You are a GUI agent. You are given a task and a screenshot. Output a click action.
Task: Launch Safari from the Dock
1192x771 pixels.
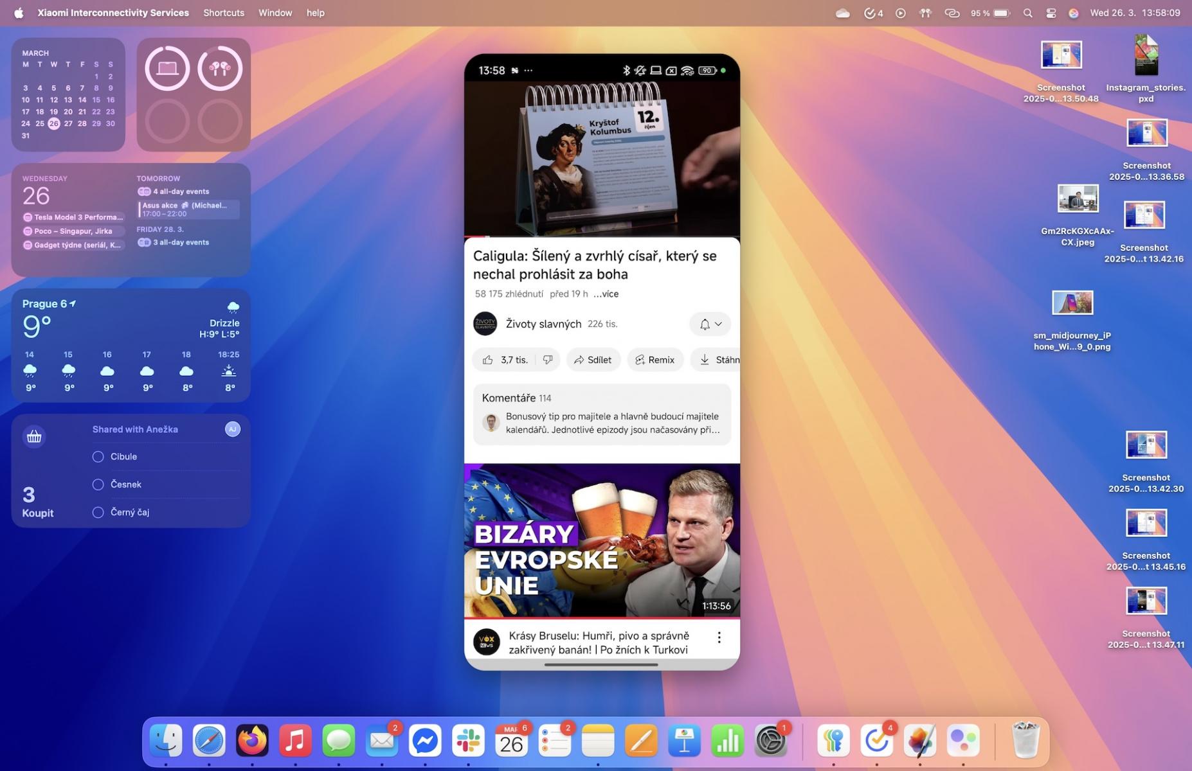click(209, 741)
